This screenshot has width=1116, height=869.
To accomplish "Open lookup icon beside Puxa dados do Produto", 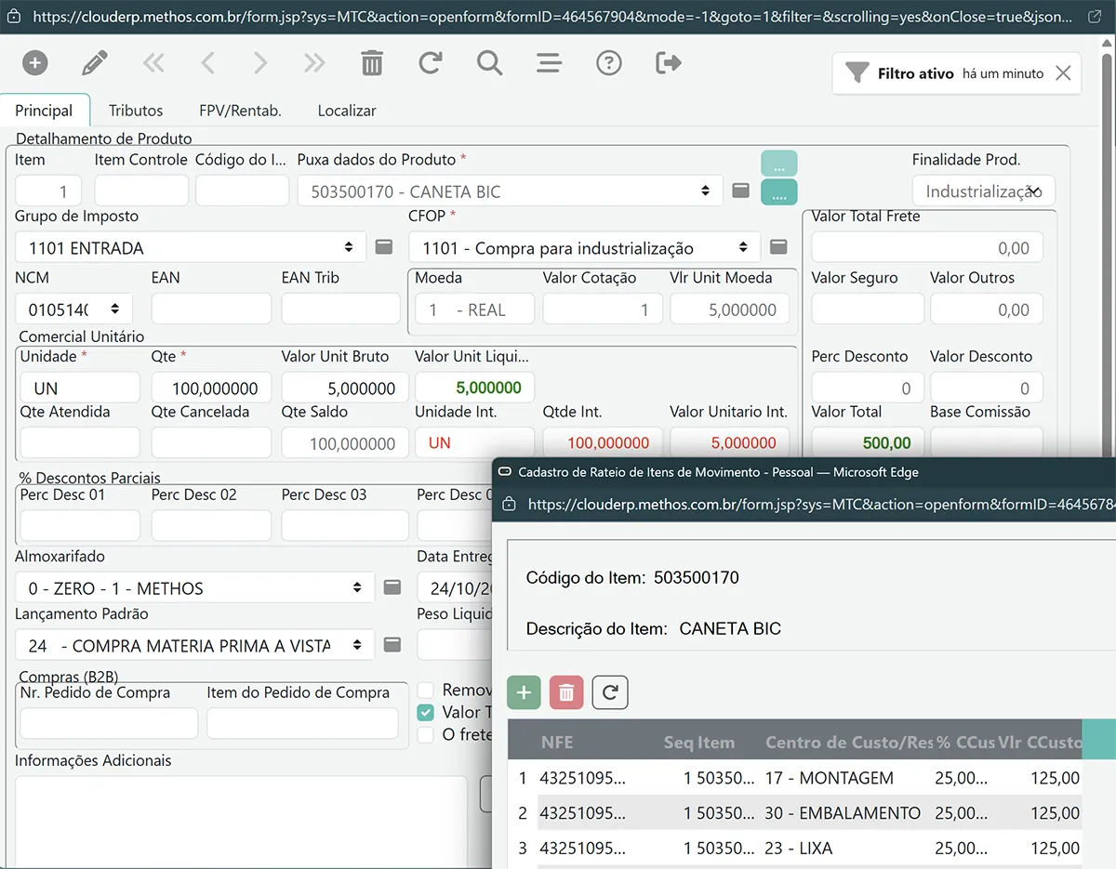I will click(741, 191).
